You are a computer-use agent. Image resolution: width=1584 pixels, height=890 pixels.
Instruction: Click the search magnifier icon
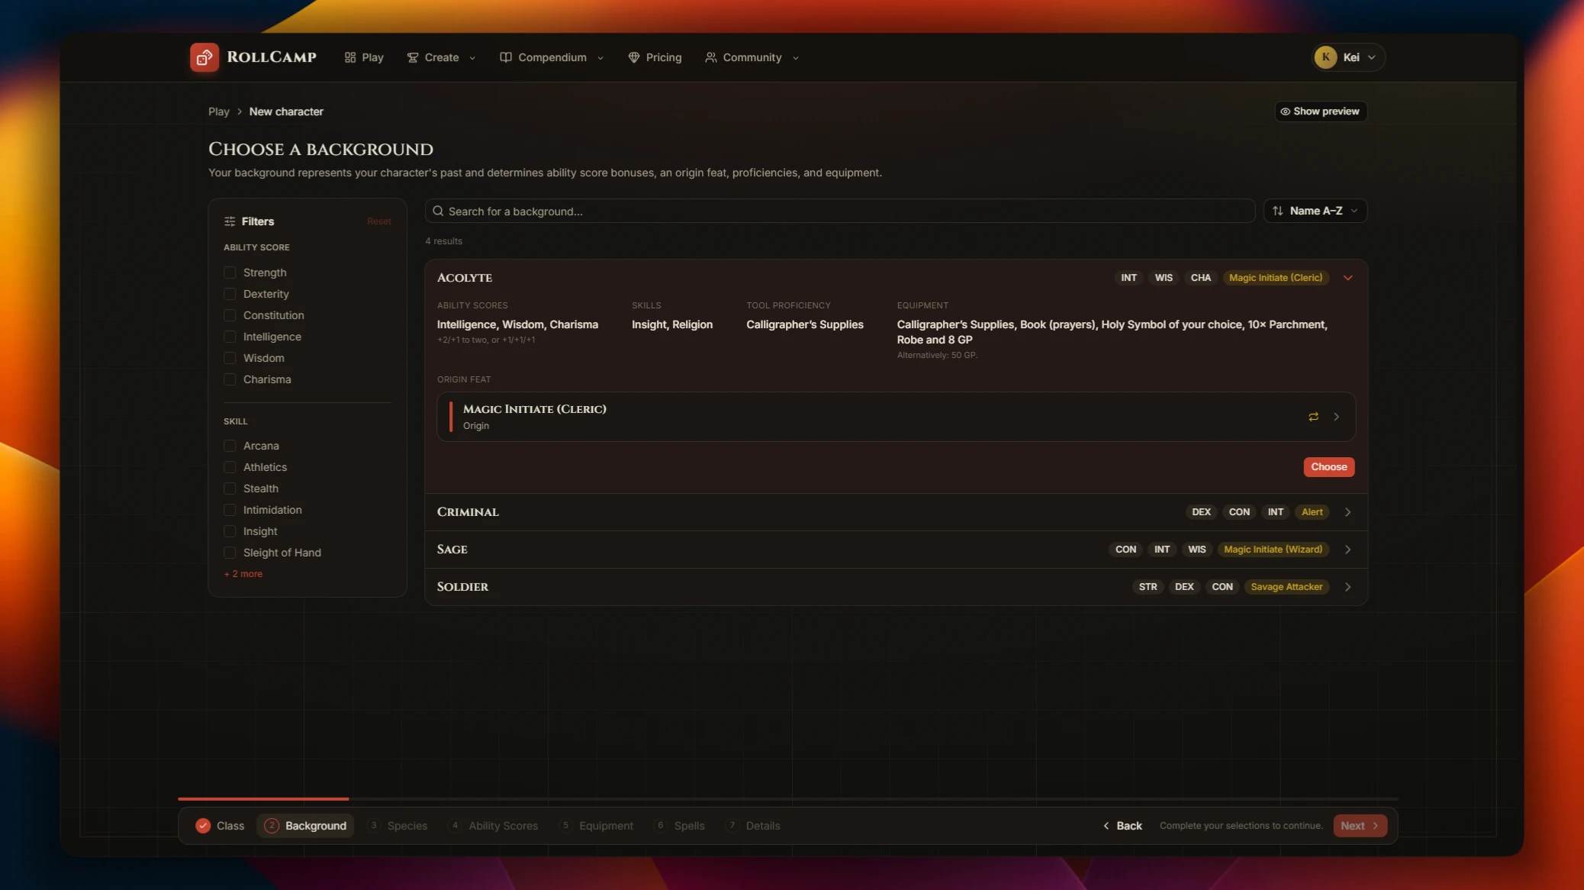[x=438, y=211]
